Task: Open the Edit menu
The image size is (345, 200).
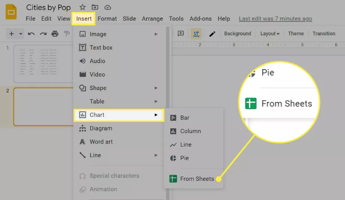Action: 46,19
